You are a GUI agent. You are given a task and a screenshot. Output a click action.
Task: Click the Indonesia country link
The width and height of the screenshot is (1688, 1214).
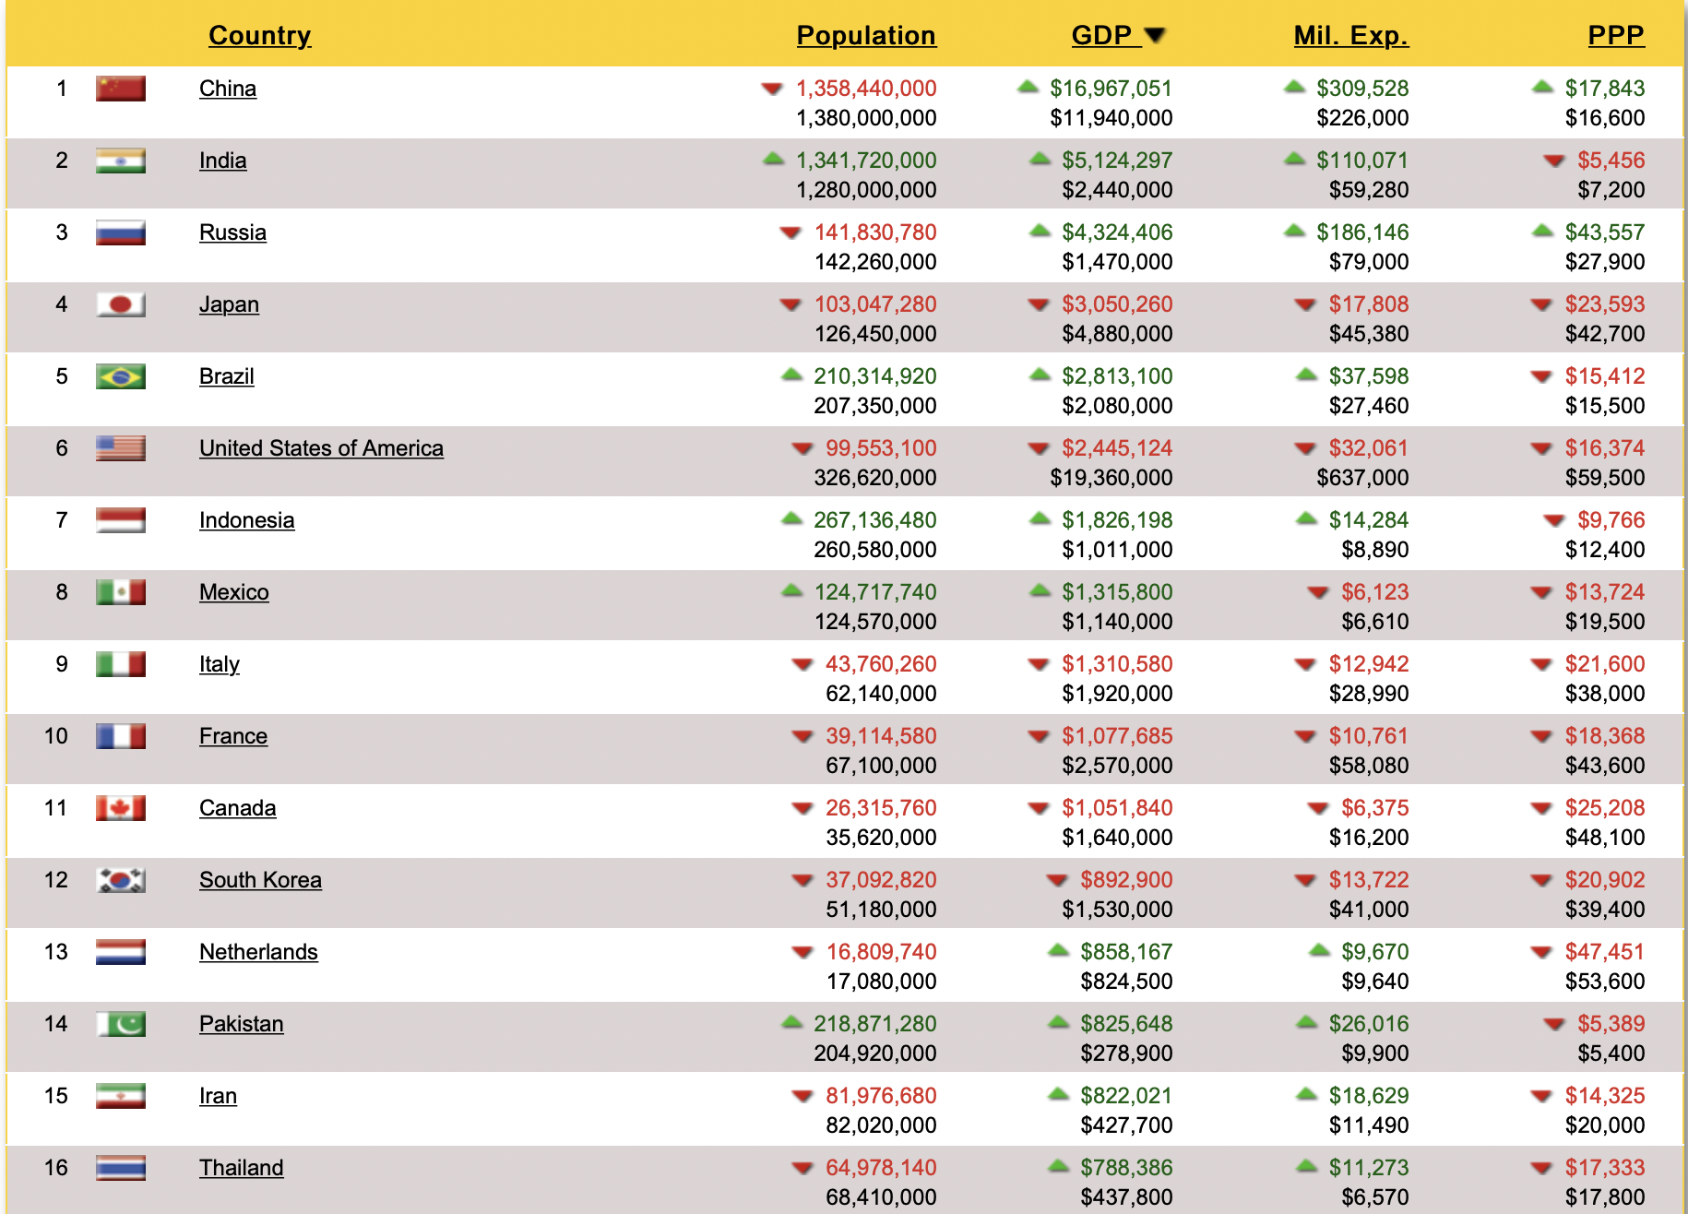pos(246,520)
